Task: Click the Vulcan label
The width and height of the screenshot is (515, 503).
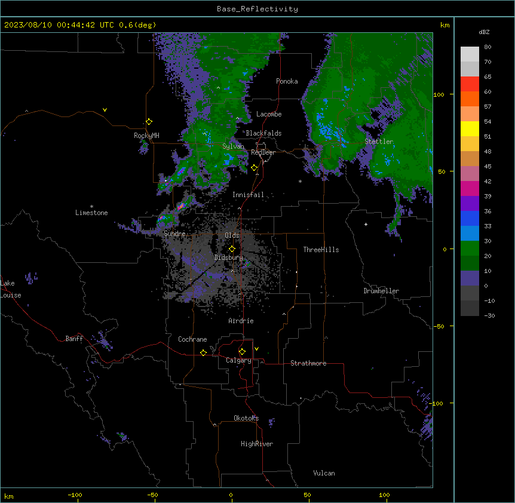Action: tap(324, 473)
